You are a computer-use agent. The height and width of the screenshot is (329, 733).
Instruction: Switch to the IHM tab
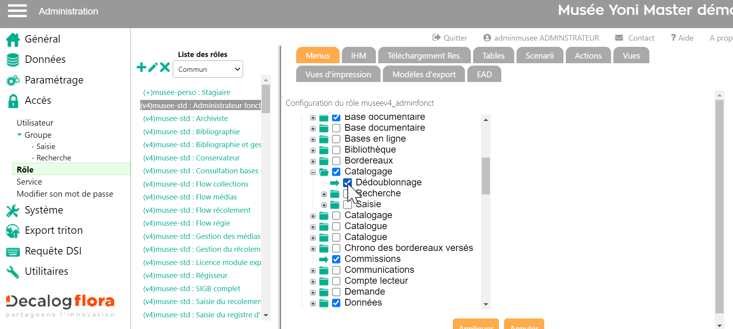[358, 55]
